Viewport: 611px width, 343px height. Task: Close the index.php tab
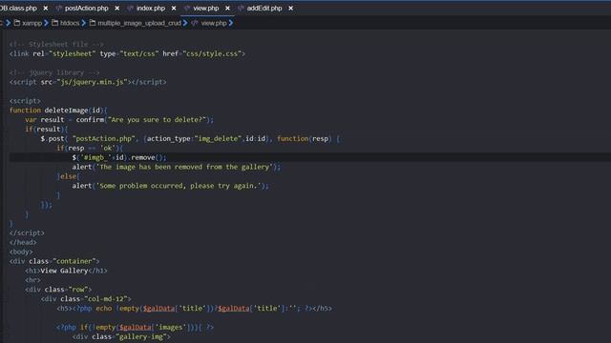[174, 9]
